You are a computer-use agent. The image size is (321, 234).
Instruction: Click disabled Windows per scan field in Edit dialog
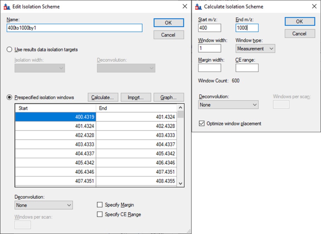pos(23,225)
